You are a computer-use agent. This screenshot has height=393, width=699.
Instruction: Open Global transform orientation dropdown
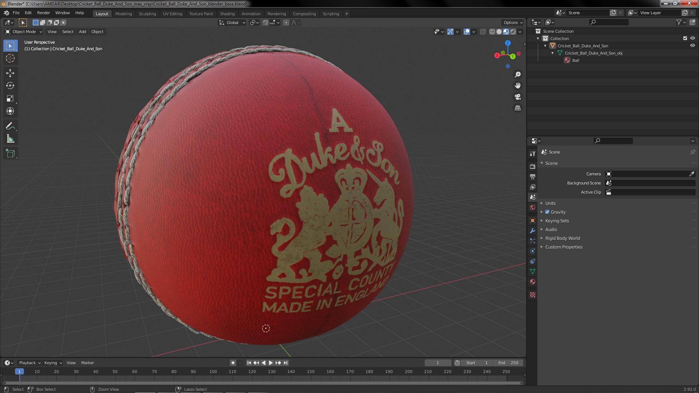232,23
